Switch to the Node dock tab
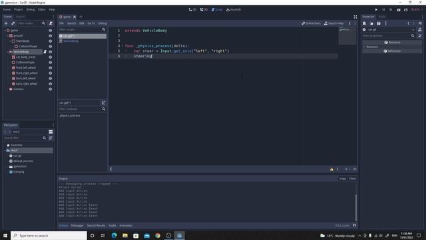Image resolution: width=426 pixels, height=240 pixels. click(x=381, y=17)
